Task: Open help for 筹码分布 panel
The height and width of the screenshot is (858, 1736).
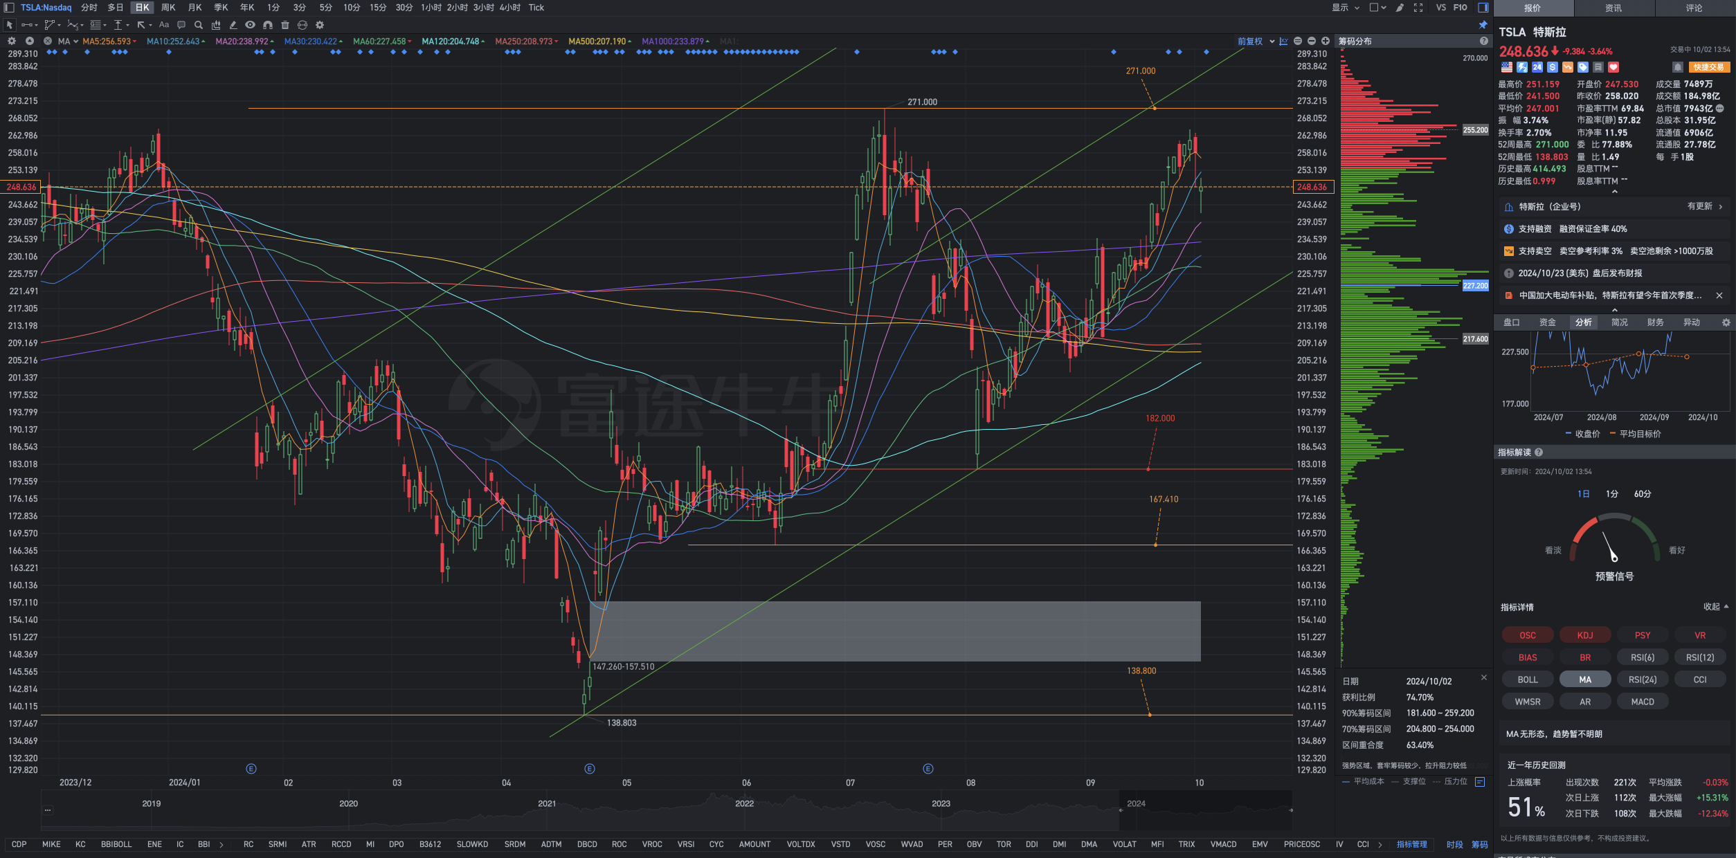Action: [1483, 41]
